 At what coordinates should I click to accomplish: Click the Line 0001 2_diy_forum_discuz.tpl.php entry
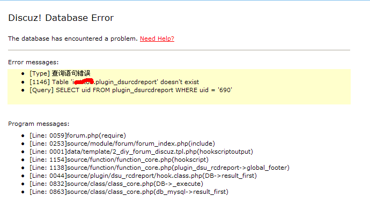(x=141, y=152)
